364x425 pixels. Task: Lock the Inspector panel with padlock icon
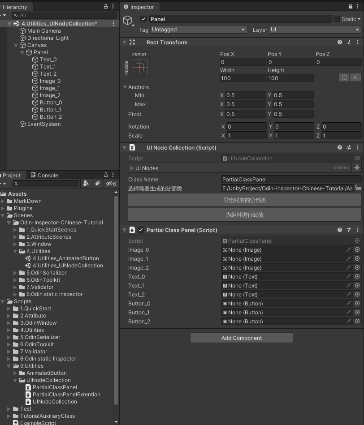coord(351,7)
